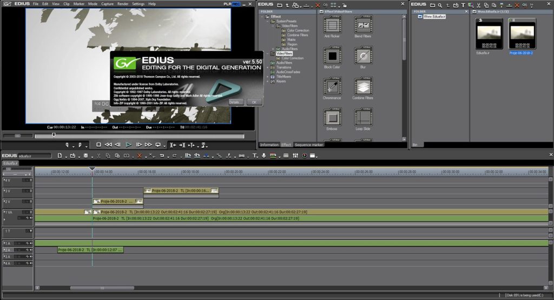Expand audio track 2 A triangle
This screenshot has height=300, width=554.
pos(4,250)
